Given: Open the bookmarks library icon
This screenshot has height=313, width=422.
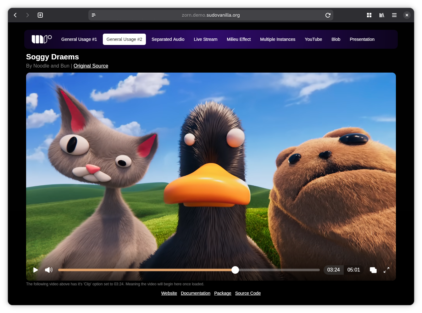Looking at the screenshot, I should 382,15.
